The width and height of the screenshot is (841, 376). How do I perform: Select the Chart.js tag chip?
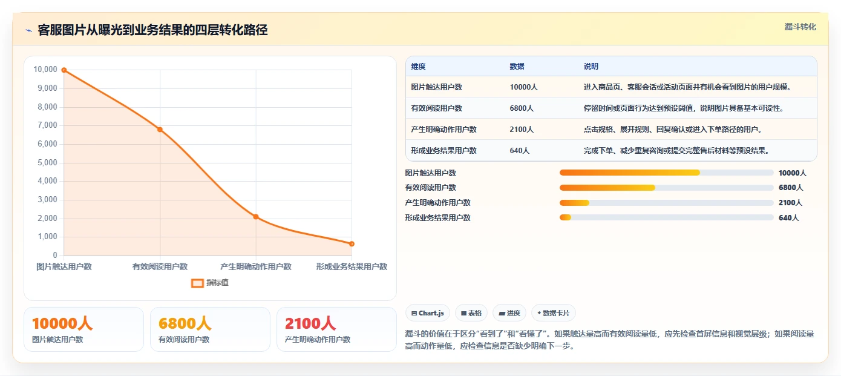pyautogui.click(x=428, y=313)
